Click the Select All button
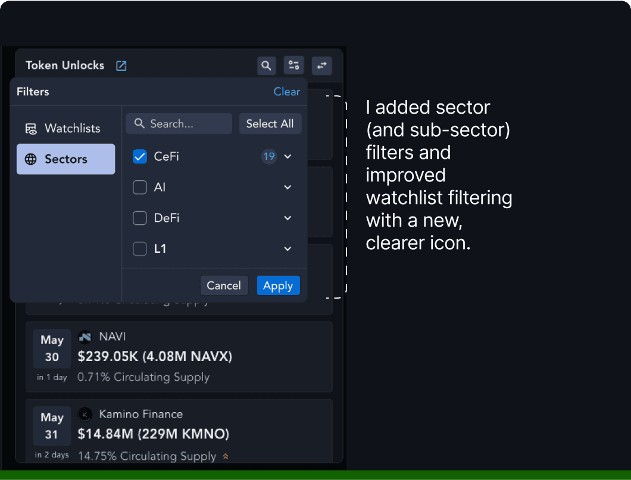 pyautogui.click(x=270, y=123)
